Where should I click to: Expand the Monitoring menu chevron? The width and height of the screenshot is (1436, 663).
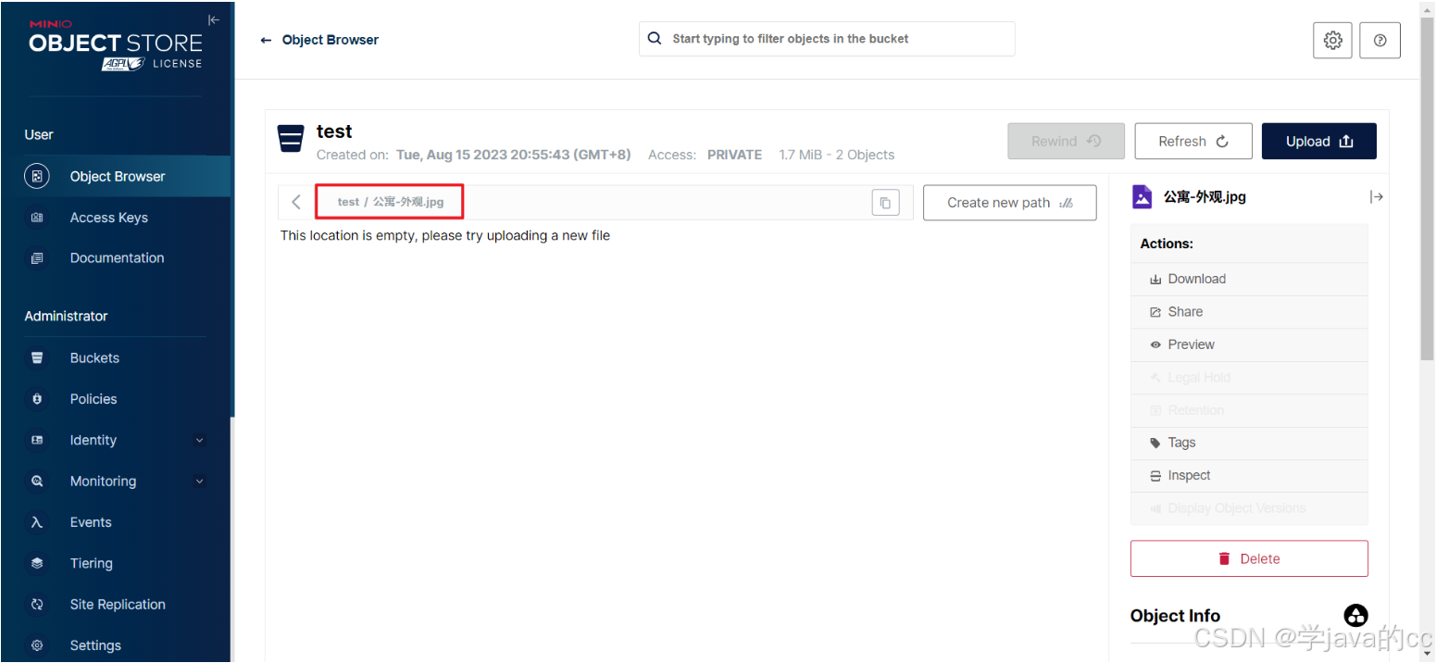tap(199, 482)
